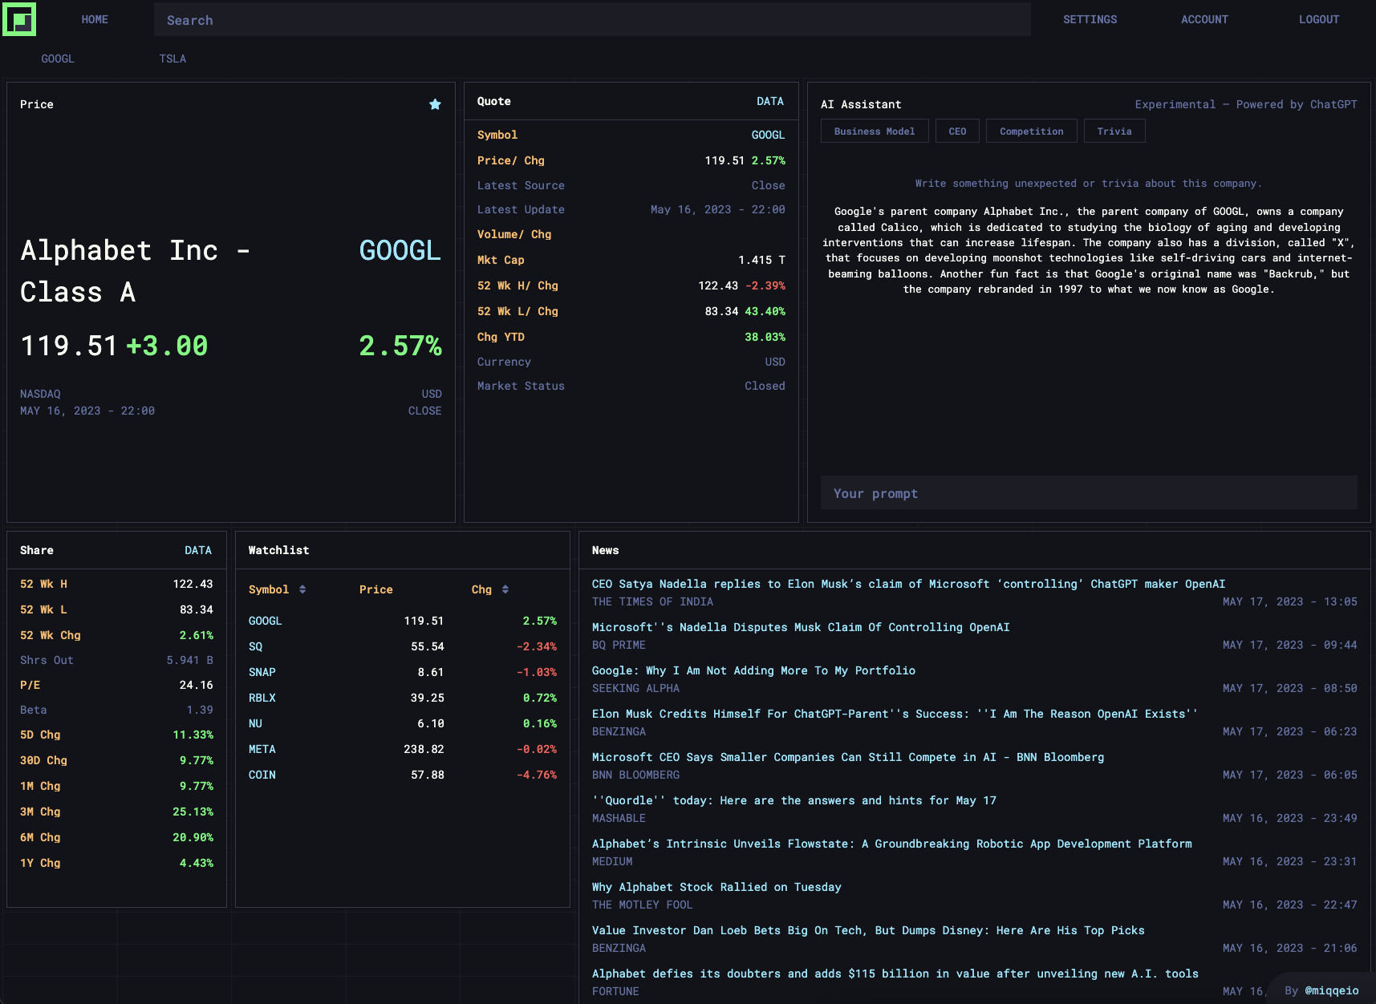
Task: Click the app logo icon
Action: coord(19,19)
